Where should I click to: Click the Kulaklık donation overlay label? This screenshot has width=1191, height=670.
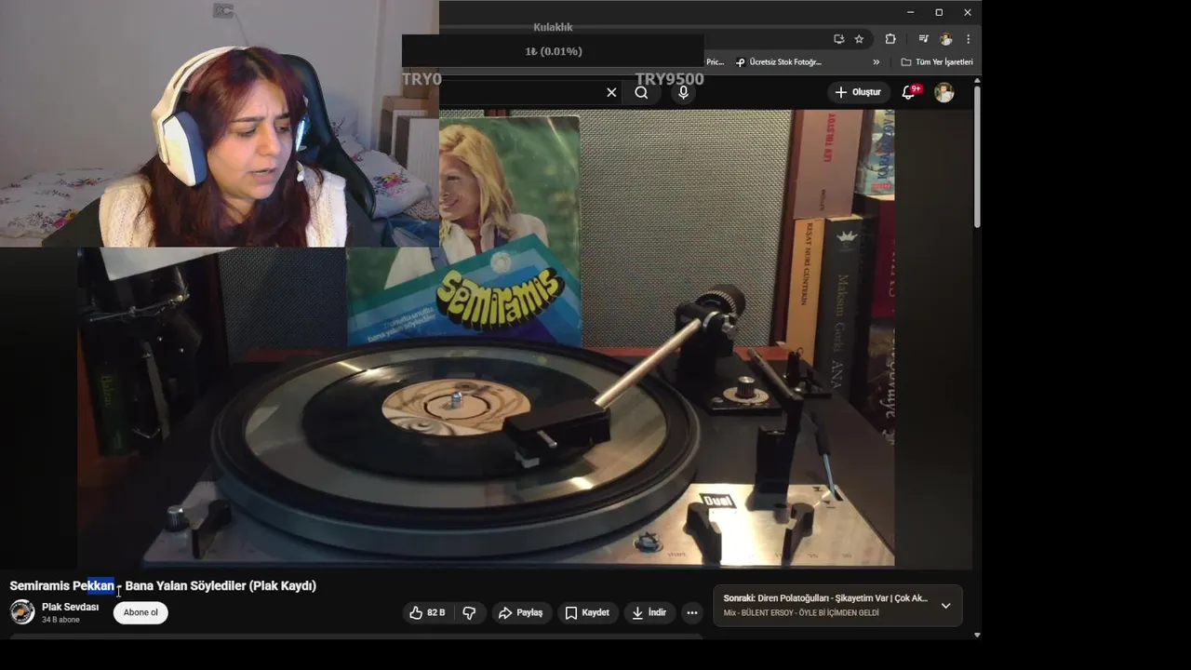[553, 27]
